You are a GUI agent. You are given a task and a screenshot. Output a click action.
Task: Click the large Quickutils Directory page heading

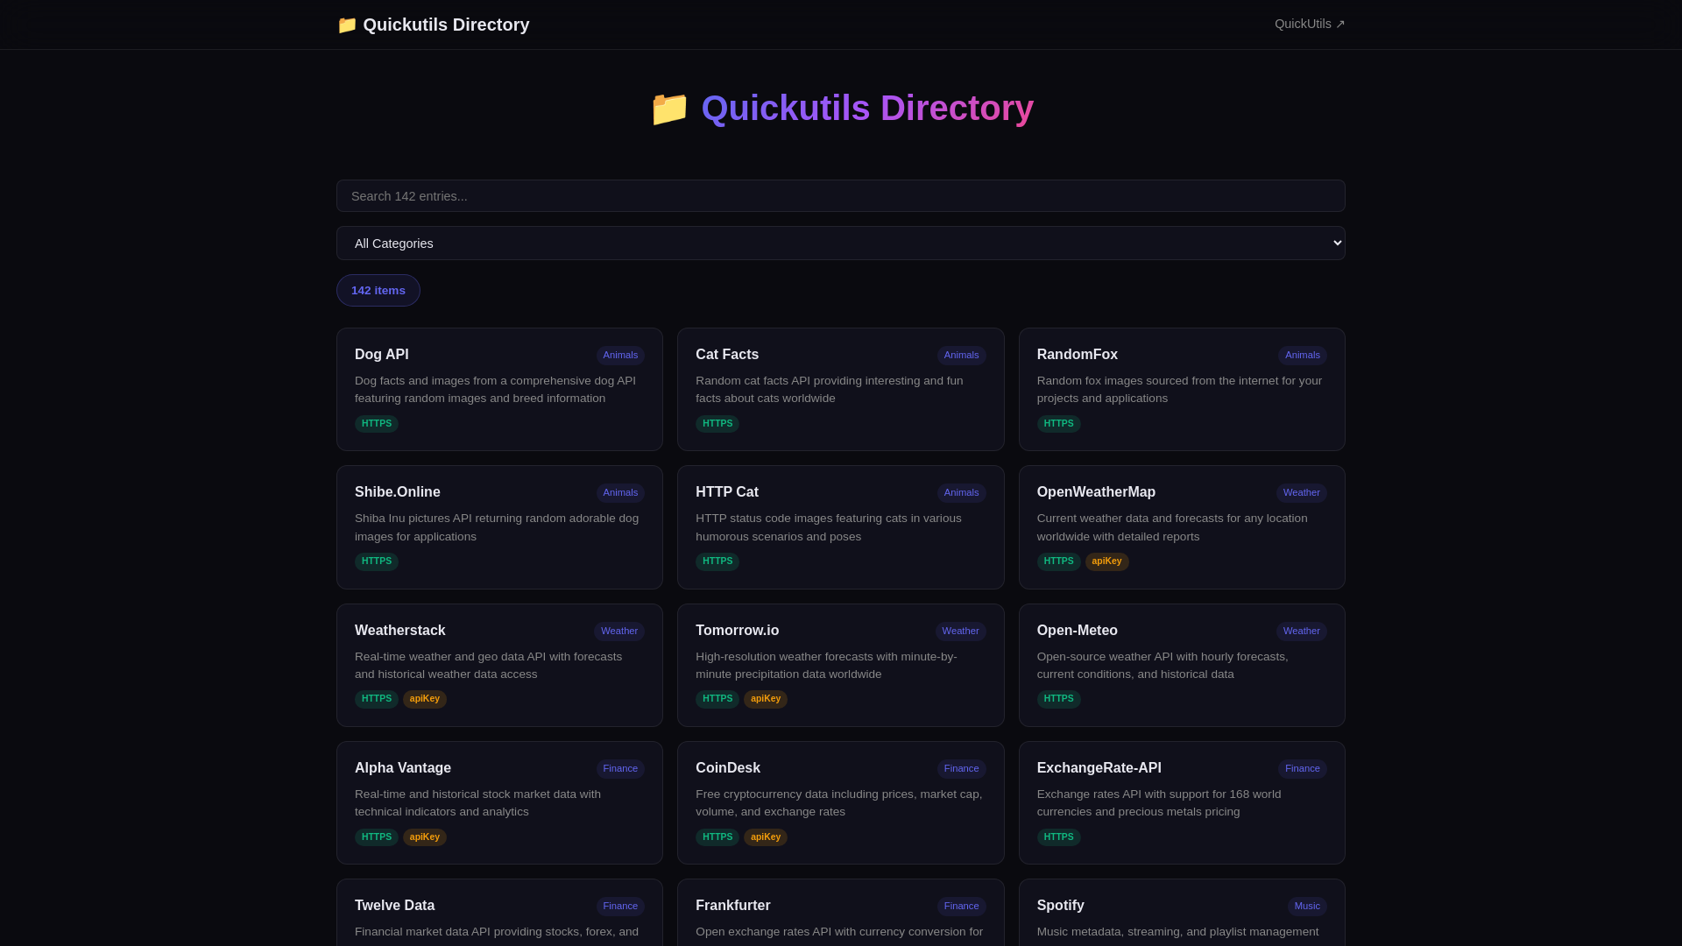point(841,109)
